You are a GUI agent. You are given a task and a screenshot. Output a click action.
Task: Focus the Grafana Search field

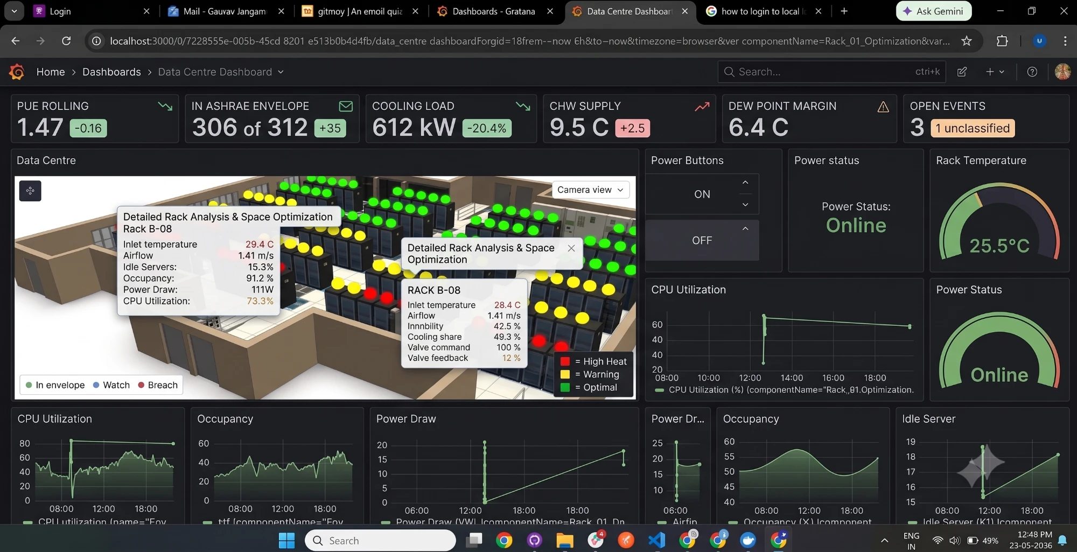(x=831, y=72)
